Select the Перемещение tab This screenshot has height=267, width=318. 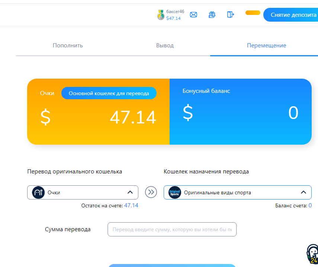[266, 45]
